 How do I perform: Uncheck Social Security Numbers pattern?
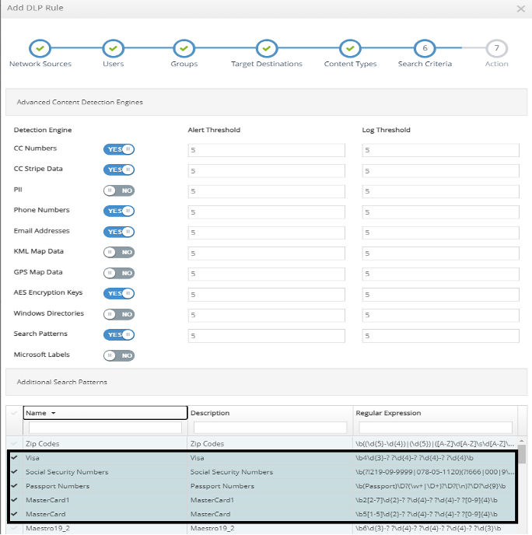point(14,472)
